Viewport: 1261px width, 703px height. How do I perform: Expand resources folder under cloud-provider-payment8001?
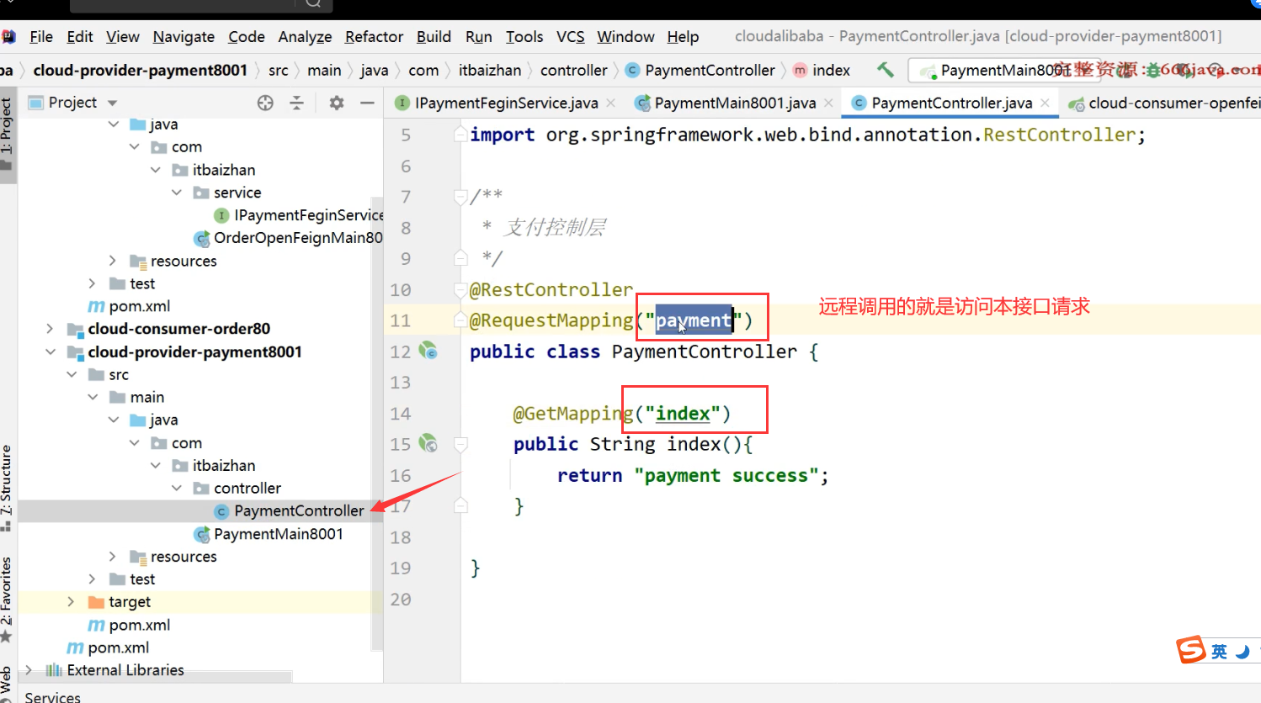point(113,557)
